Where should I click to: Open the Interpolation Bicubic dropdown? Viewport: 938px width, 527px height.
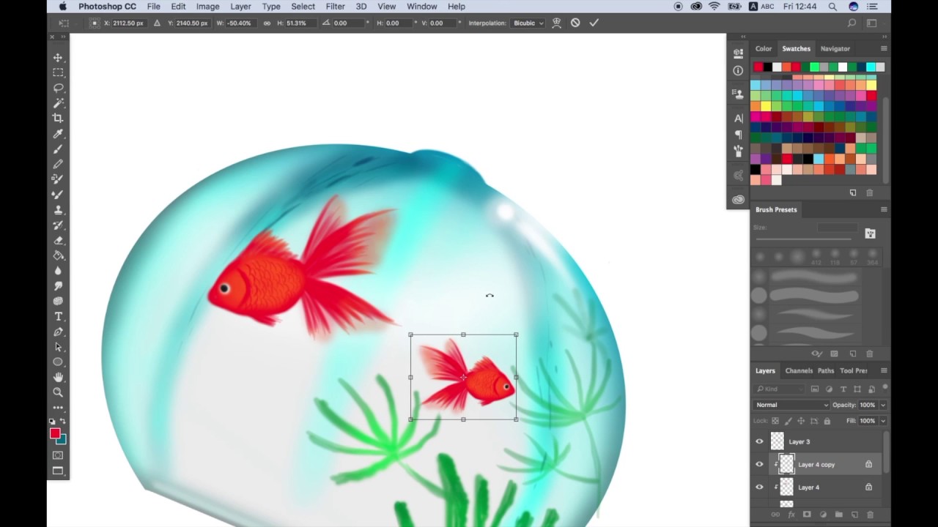click(x=528, y=23)
